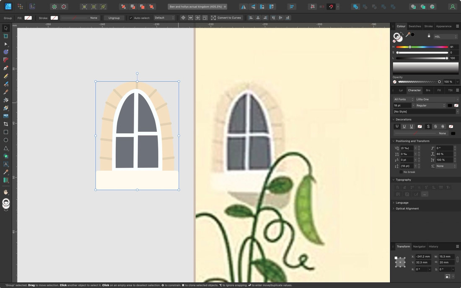
Task: Open the Navigator tab
Action: coord(419,247)
